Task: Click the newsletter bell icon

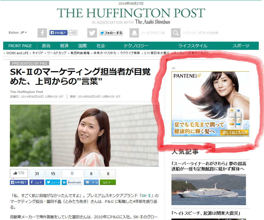Action: point(134,33)
